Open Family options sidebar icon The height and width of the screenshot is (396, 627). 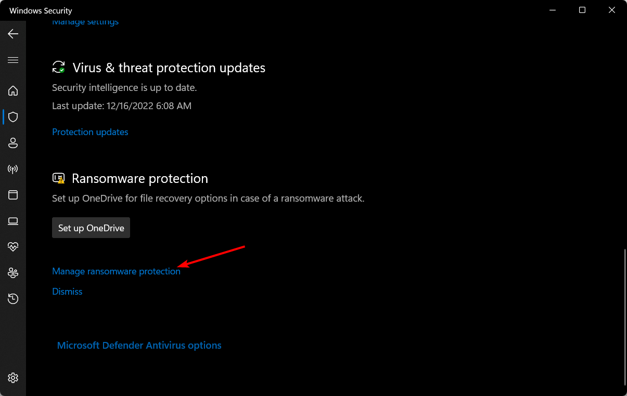tap(13, 273)
